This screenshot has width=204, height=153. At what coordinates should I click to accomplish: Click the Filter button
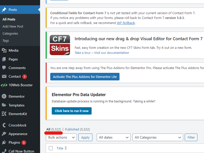click(x=191, y=137)
